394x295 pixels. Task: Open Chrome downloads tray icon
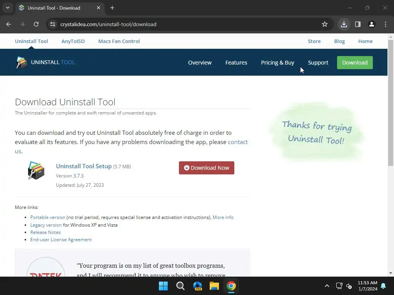344,24
